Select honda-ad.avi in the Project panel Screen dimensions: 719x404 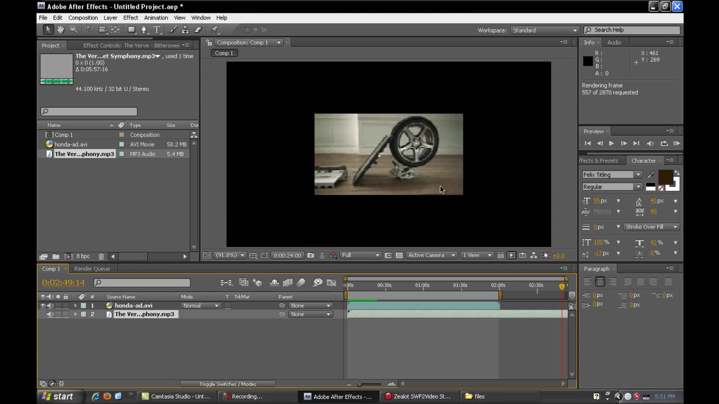(x=71, y=144)
